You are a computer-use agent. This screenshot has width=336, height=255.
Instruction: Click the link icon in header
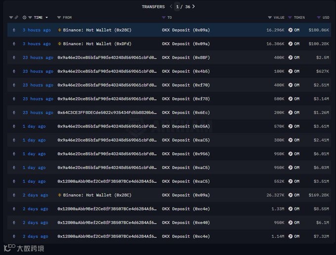pos(16,18)
